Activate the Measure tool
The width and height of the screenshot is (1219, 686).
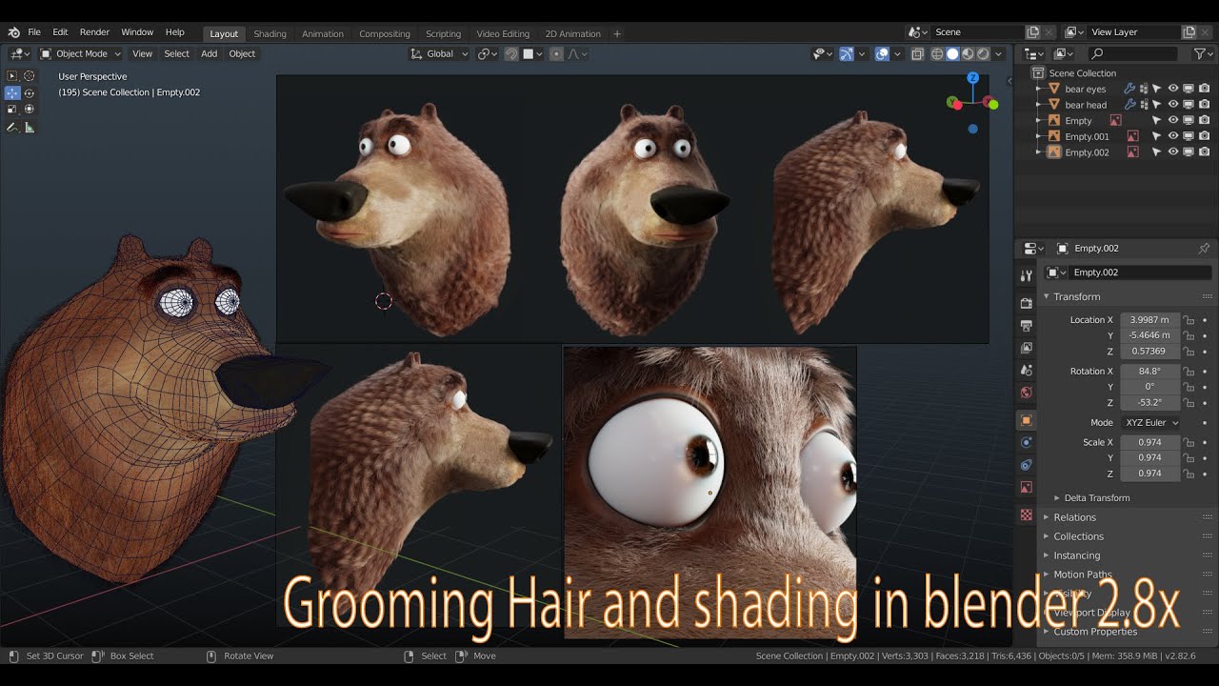click(x=30, y=127)
